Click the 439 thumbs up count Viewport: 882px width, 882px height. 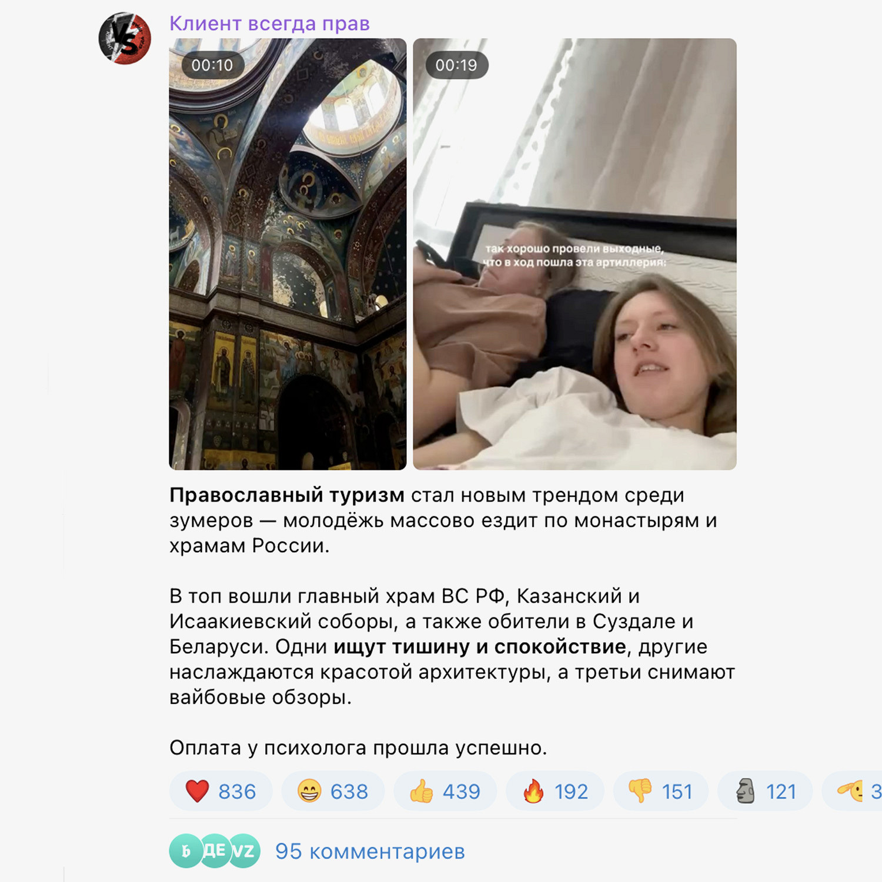coord(462,791)
